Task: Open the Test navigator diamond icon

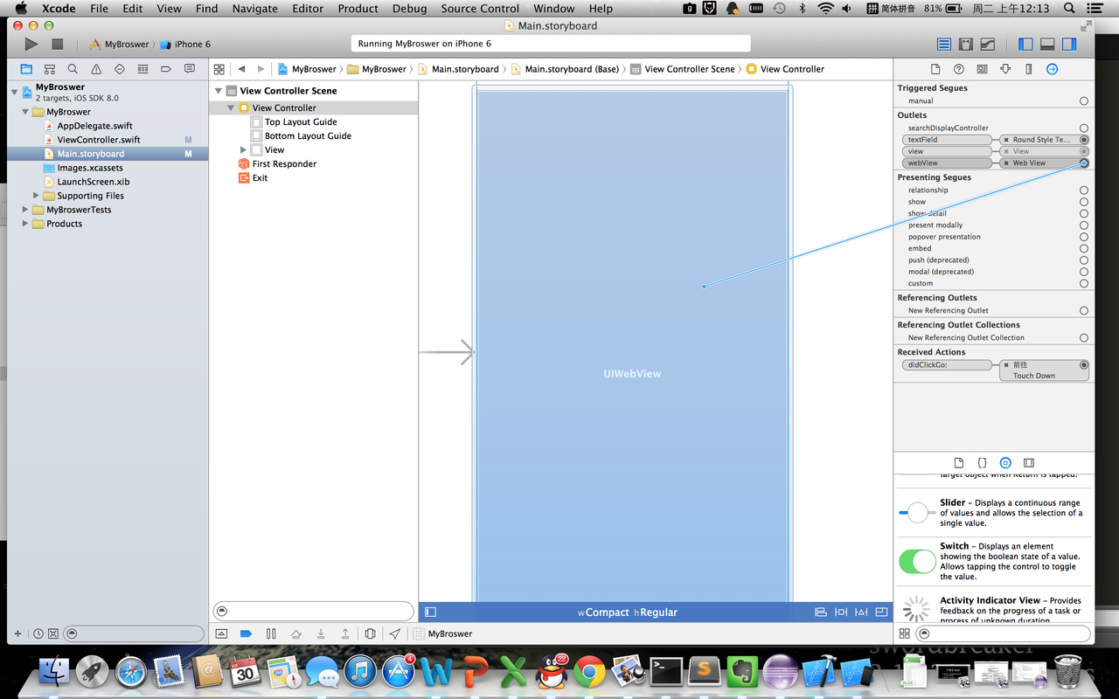Action: coord(119,69)
